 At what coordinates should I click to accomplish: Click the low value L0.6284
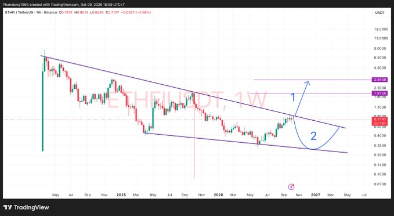(97, 12)
